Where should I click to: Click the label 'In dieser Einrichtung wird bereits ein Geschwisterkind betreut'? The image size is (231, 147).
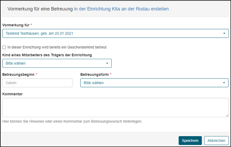pos(57,47)
